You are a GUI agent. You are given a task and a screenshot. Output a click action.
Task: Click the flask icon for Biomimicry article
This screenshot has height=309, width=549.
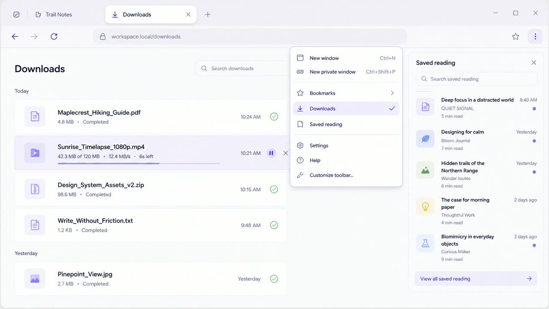click(x=425, y=243)
